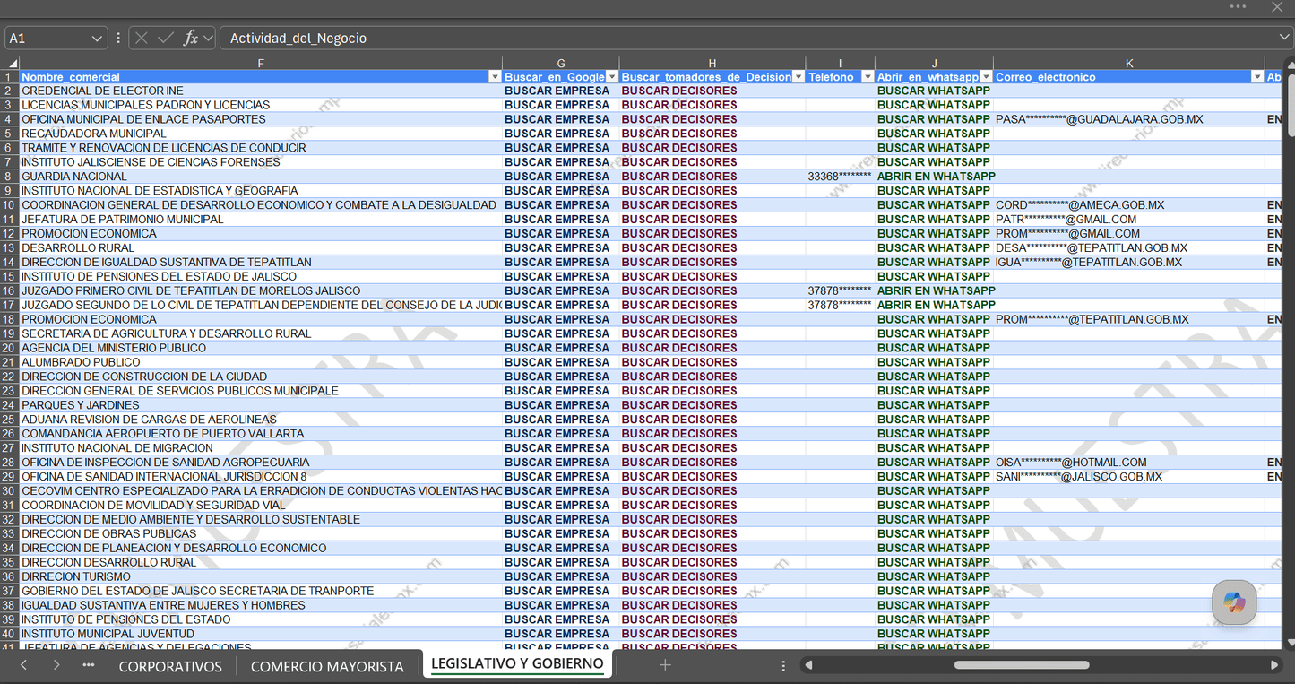Select cell JEFATURA DE PATRIMONIO MUNICIPAL
The image size is (1295, 684).
[261, 220]
